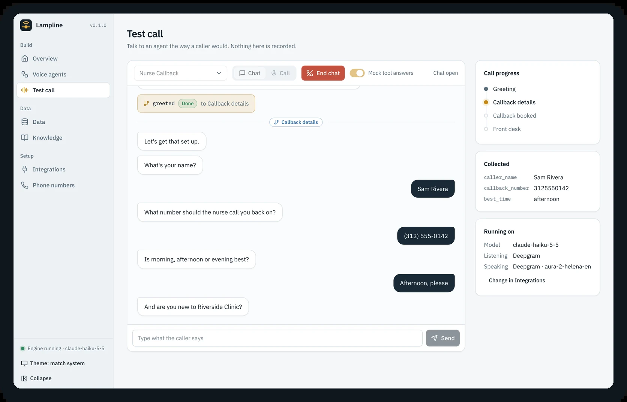This screenshot has height=402, width=627.
Task: Open the Nurse Callback agent dropdown
Action: click(180, 73)
